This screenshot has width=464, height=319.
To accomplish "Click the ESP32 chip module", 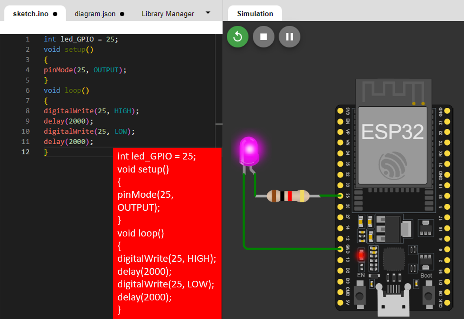I will [393, 145].
